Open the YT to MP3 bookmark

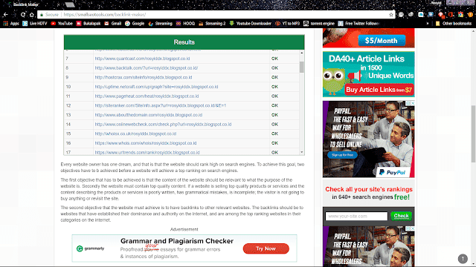click(287, 23)
